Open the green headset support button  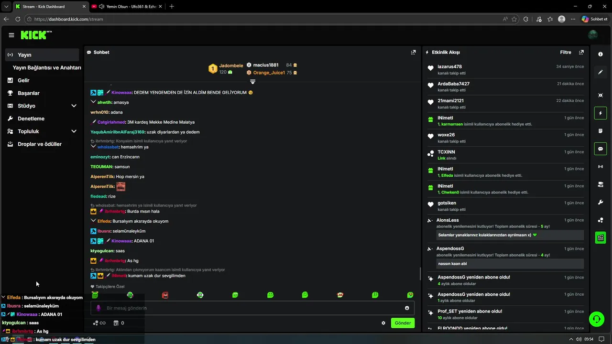[596, 319]
